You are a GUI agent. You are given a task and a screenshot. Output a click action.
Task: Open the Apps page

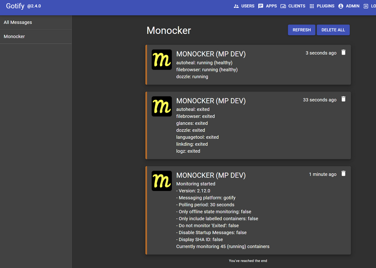tap(267, 6)
